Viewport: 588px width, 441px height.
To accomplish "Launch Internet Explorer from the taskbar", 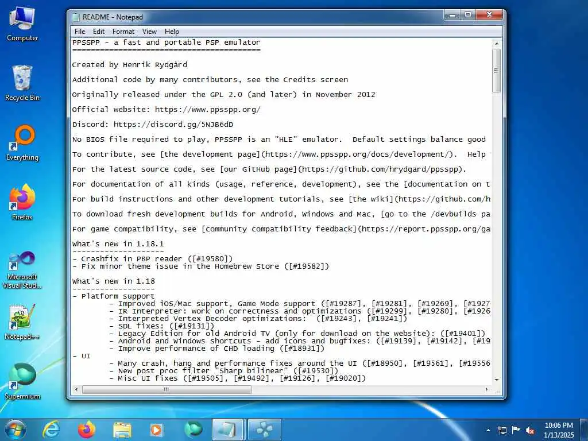I will pos(51,430).
